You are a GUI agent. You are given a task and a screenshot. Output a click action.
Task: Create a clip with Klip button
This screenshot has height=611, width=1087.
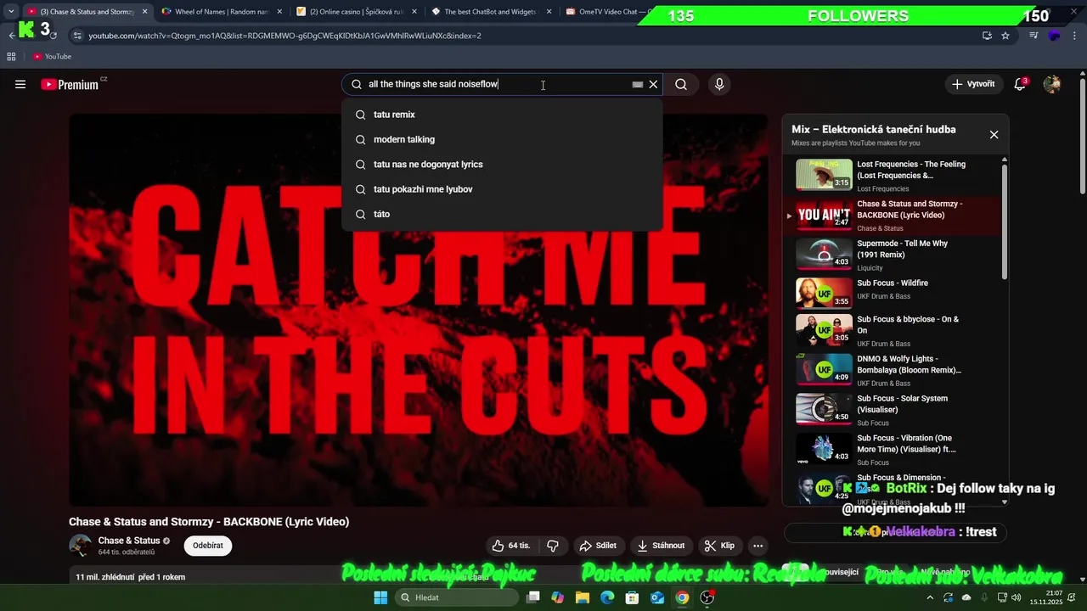click(x=719, y=546)
